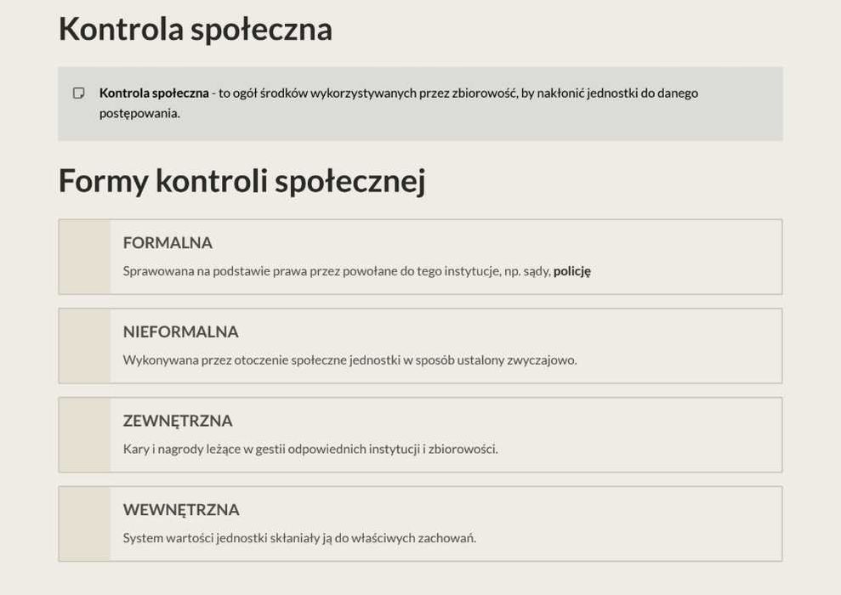Viewport: 841px width, 595px height.
Task: Click the ZEWNĘTRZNA card description about kary i nagrody
Action: pos(310,449)
